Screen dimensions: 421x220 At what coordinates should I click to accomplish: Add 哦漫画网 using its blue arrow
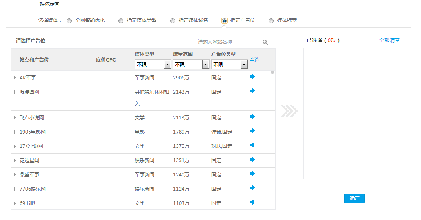[252, 91]
